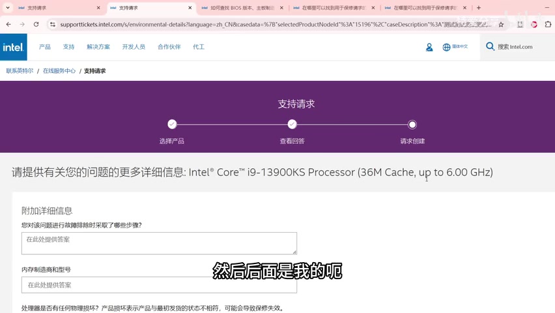Switch to the fourth tab about 保修请求
555x313 pixels.
pyautogui.click(x=334, y=7)
